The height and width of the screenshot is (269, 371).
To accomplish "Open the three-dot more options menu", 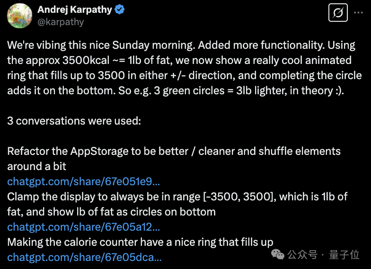I will [x=358, y=12].
